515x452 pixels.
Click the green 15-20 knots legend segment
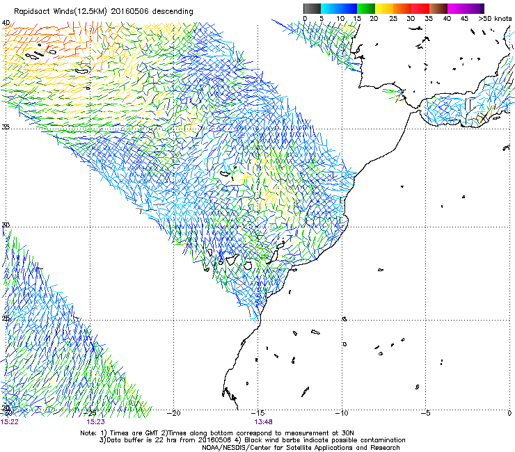(366, 8)
